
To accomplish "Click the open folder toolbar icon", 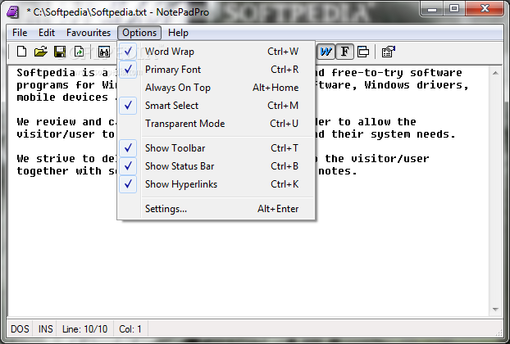I will [x=41, y=52].
